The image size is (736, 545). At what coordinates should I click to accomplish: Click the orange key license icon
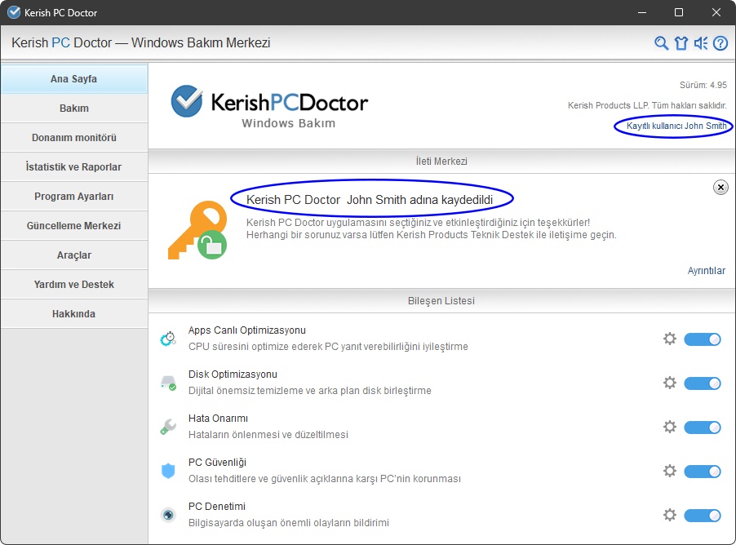[194, 231]
